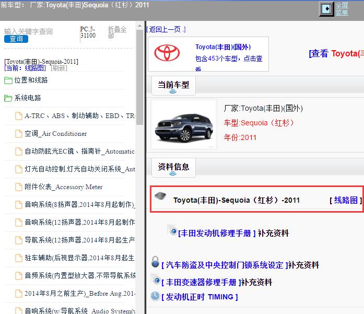Click the 线路图 link
The height and width of the screenshot is (314, 364).
tap(346, 200)
